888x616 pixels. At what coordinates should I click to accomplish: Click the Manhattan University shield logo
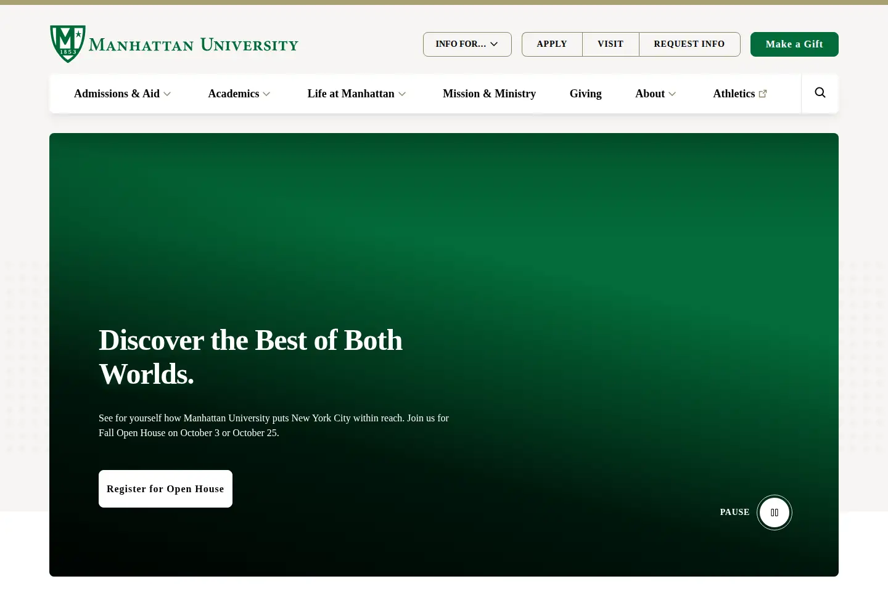(x=68, y=44)
